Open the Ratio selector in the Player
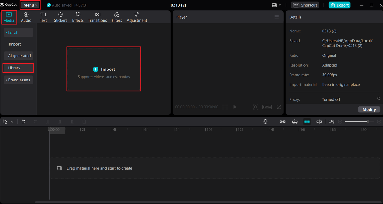The image size is (383, 204). tap(267, 107)
